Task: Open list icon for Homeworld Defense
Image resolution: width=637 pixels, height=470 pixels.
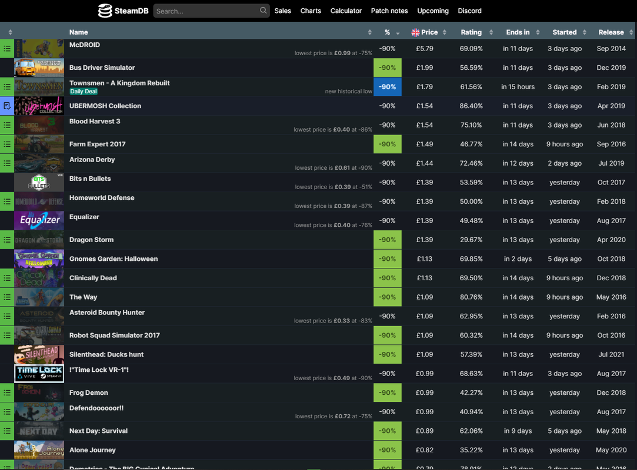Action: [7, 202]
